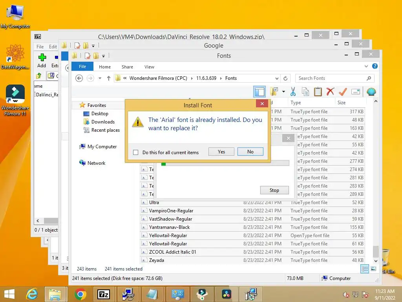
Task: Open Google Chrome from the taskbar
Action: tap(80, 294)
